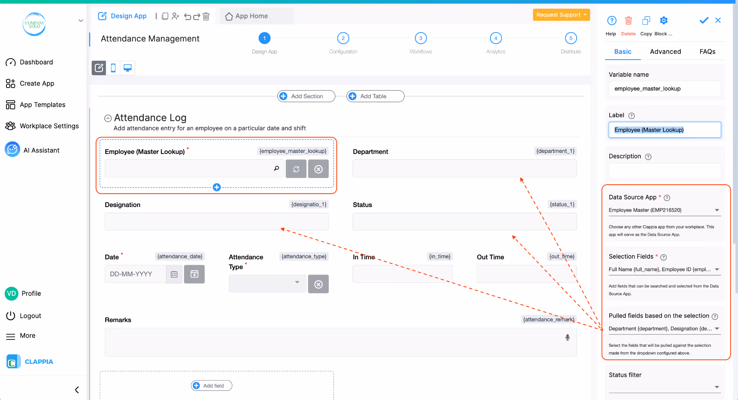Viewport: 738px width, 400px height.
Task: Open the calendar picker for the Date field
Action: (174, 274)
